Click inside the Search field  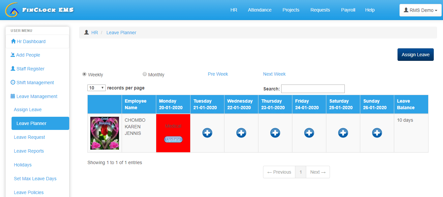click(x=312, y=88)
